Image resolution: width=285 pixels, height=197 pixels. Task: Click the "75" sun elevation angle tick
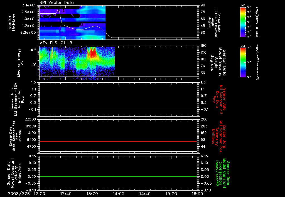coord(203,12)
